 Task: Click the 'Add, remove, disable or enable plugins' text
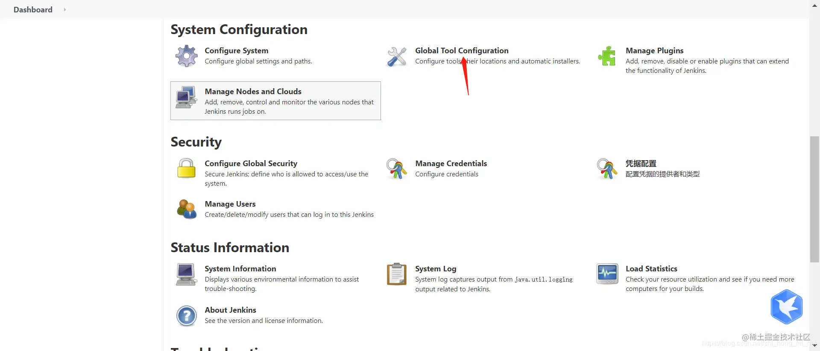(707, 66)
